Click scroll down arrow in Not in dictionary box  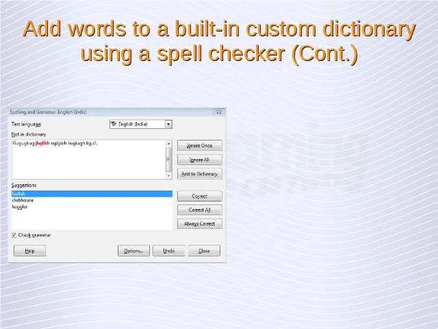tap(169, 176)
